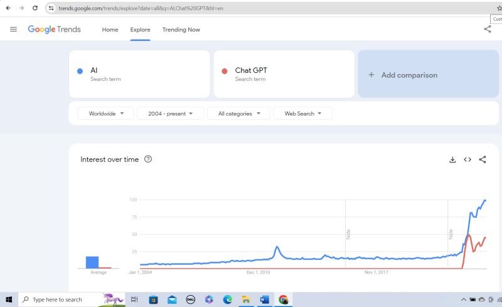The width and height of the screenshot is (502, 307).
Task: Click the share icon in page header
Action: click(488, 29)
